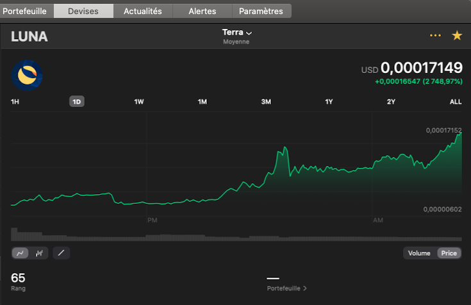This screenshot has width=471, height=305.
Task: Click the green change +0,00016547 (2 748,97%)
Action: coord(418,81)
